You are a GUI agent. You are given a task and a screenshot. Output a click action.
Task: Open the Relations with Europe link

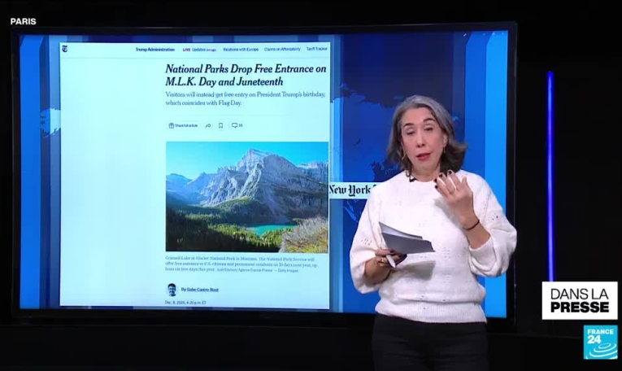(241, 50)
